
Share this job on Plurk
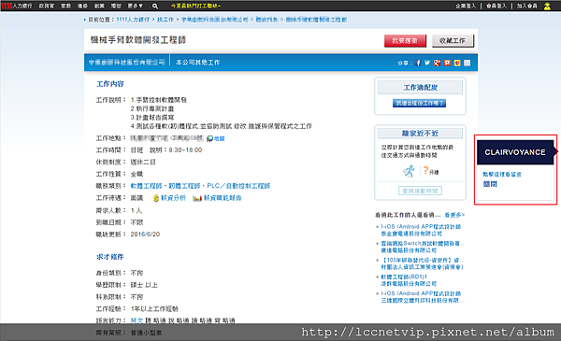point(447,63)
